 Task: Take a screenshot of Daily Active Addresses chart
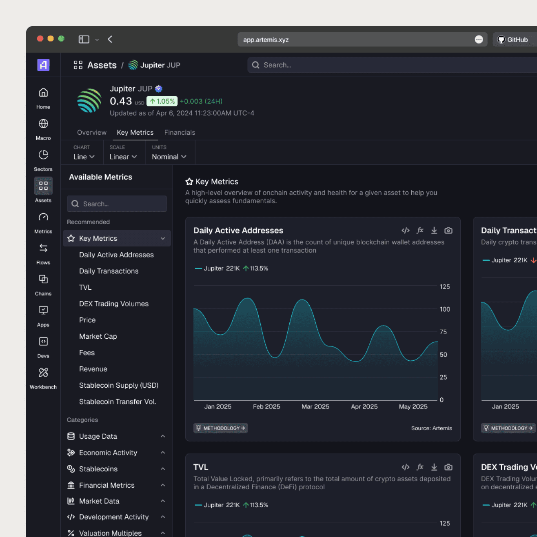[x=448, y=231]
